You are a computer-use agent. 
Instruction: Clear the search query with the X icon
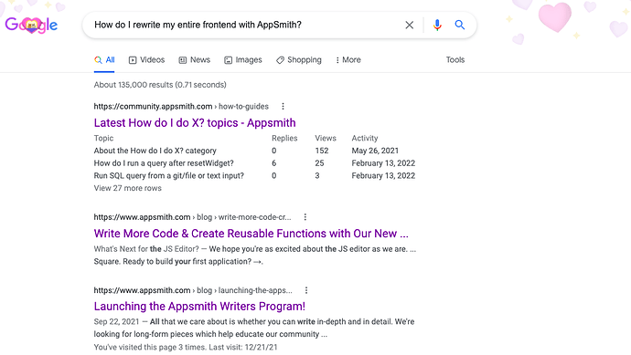click(x=410, y=25)
